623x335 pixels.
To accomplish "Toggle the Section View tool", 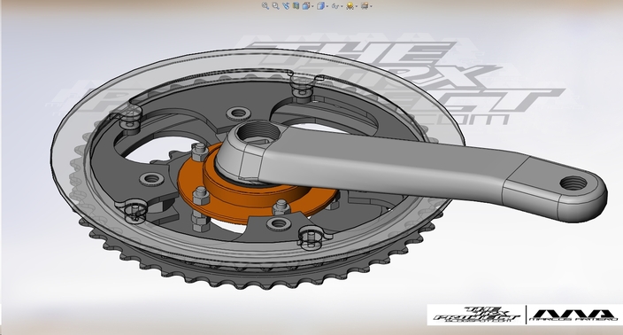I will point(296,5).
